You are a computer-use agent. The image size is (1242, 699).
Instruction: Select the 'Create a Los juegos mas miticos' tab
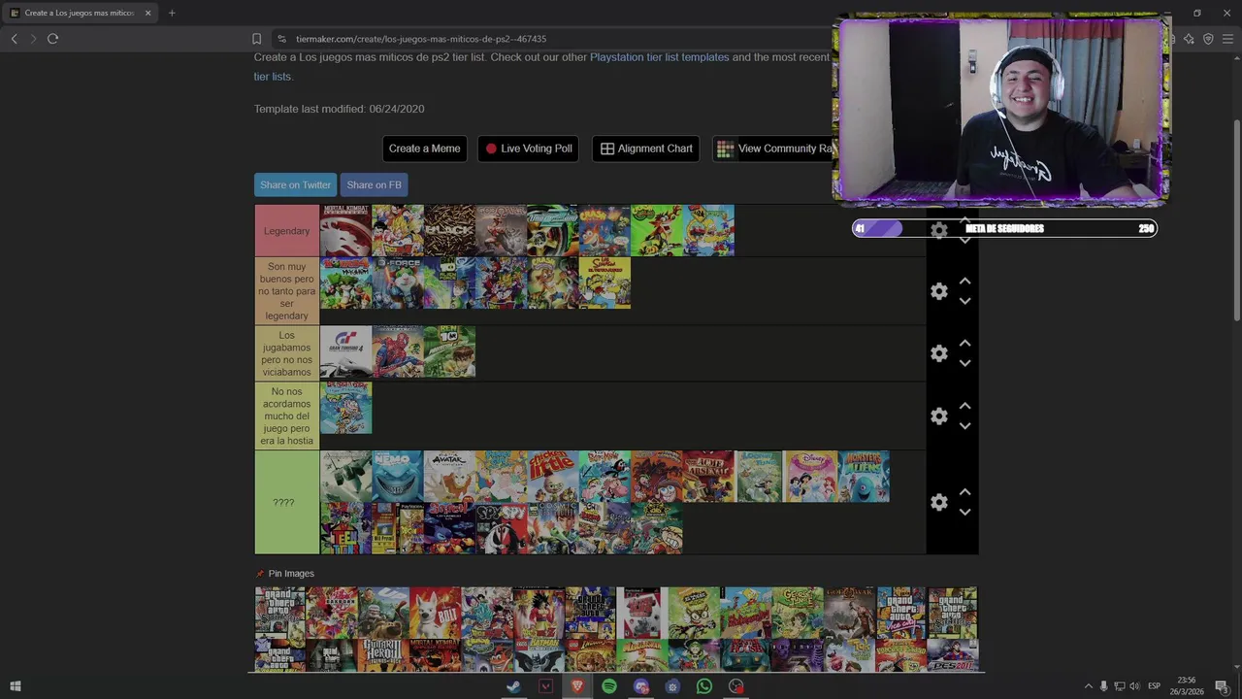[x=80, y=13]
